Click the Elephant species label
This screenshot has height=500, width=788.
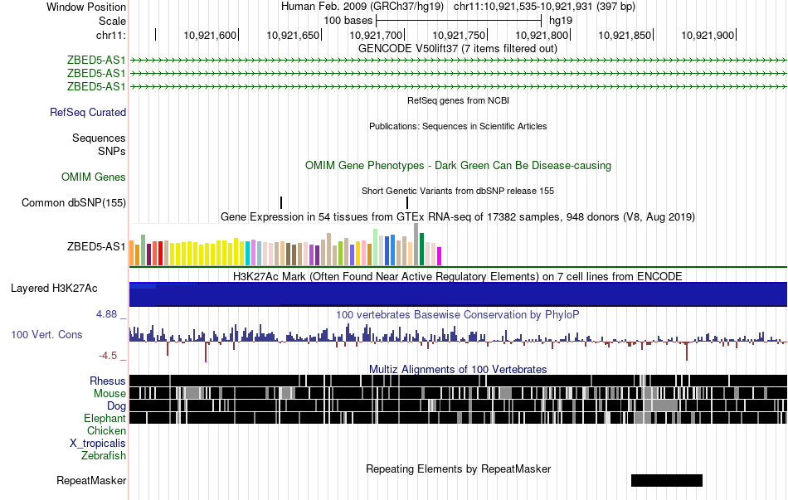pyautogui.click(x=105, y=418)
